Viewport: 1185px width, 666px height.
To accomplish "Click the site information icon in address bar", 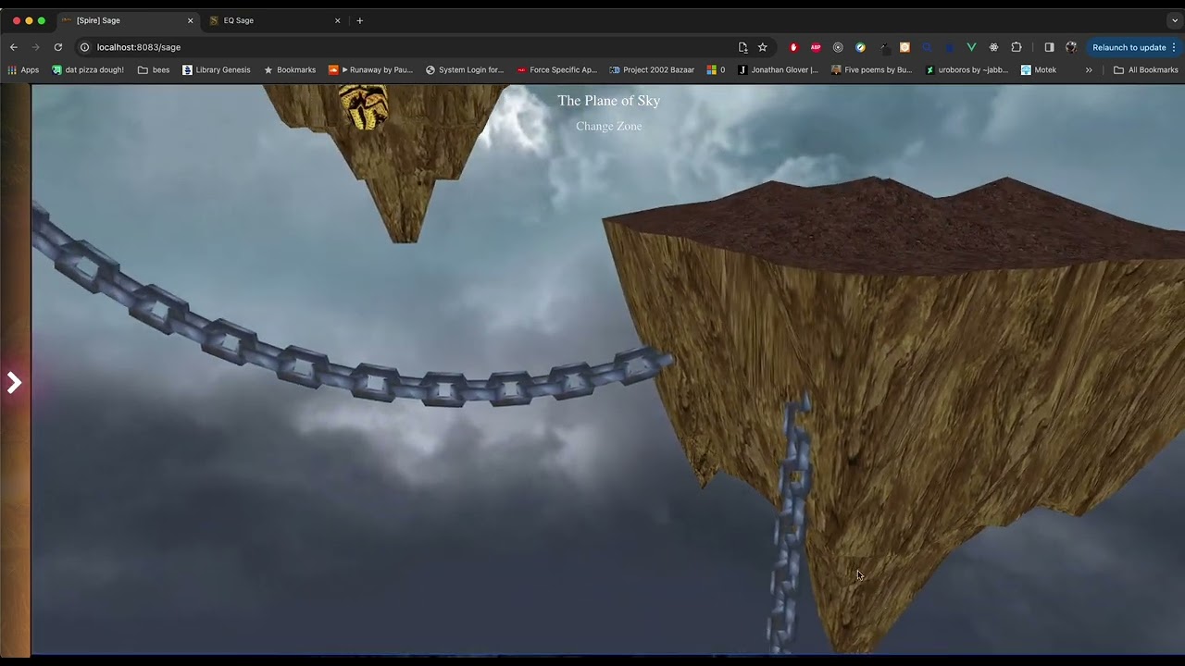I will pos(84,47).
